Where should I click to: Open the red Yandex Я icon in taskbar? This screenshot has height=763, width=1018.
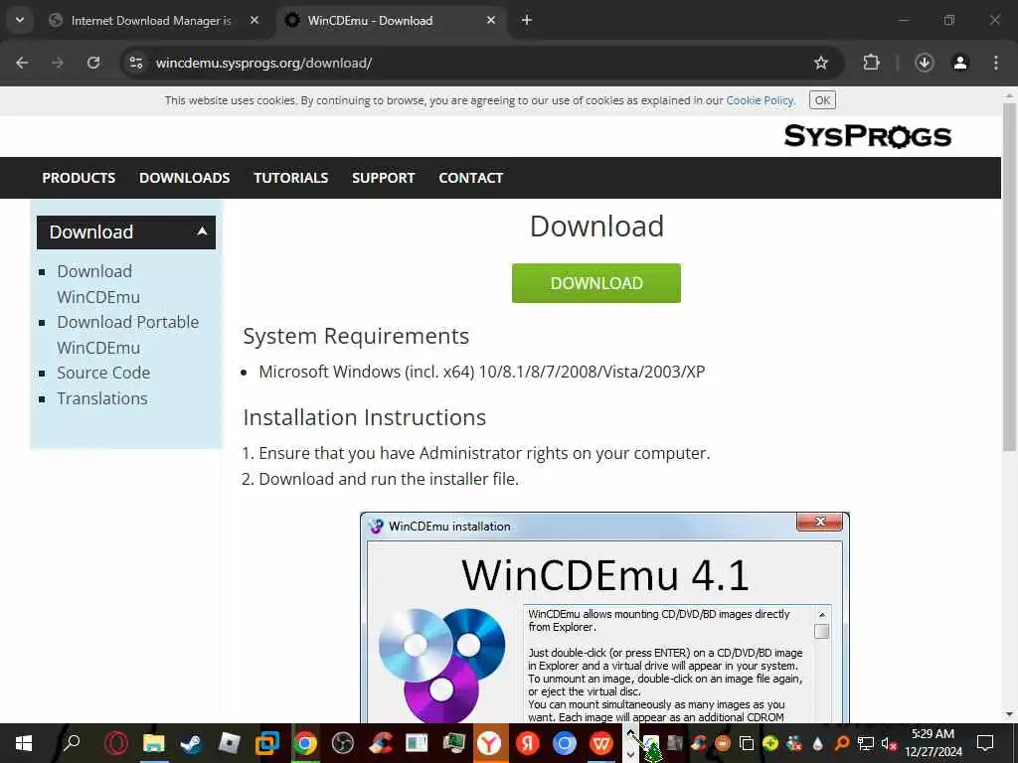[527, 743]
